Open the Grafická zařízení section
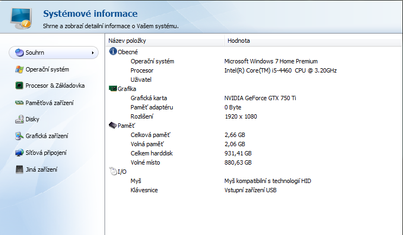Viewport: 403px width, 235px height. 47,136
